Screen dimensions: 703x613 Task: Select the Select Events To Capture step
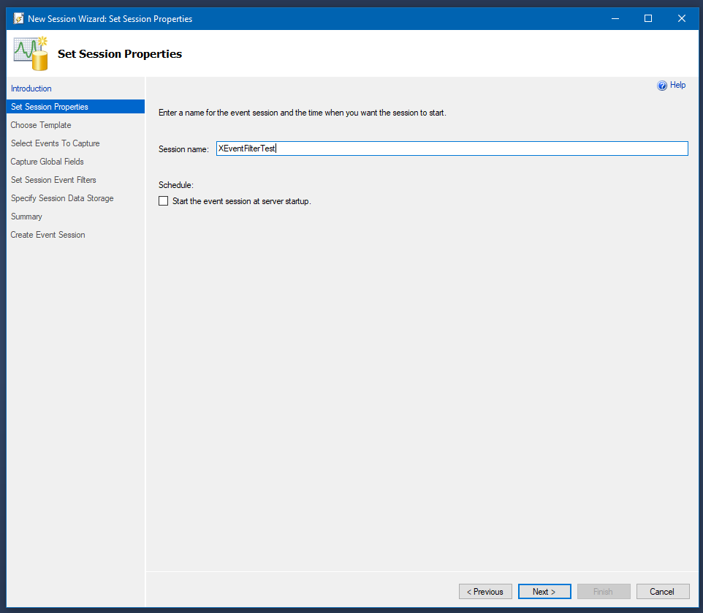click(55, 143)
